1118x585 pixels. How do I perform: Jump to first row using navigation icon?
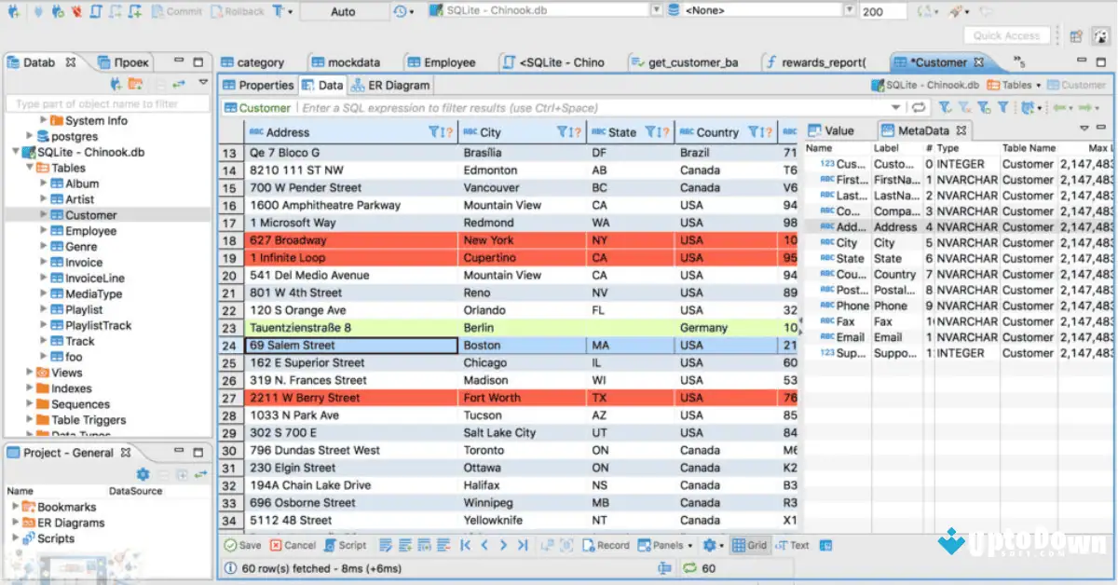(x=463, y=545)
